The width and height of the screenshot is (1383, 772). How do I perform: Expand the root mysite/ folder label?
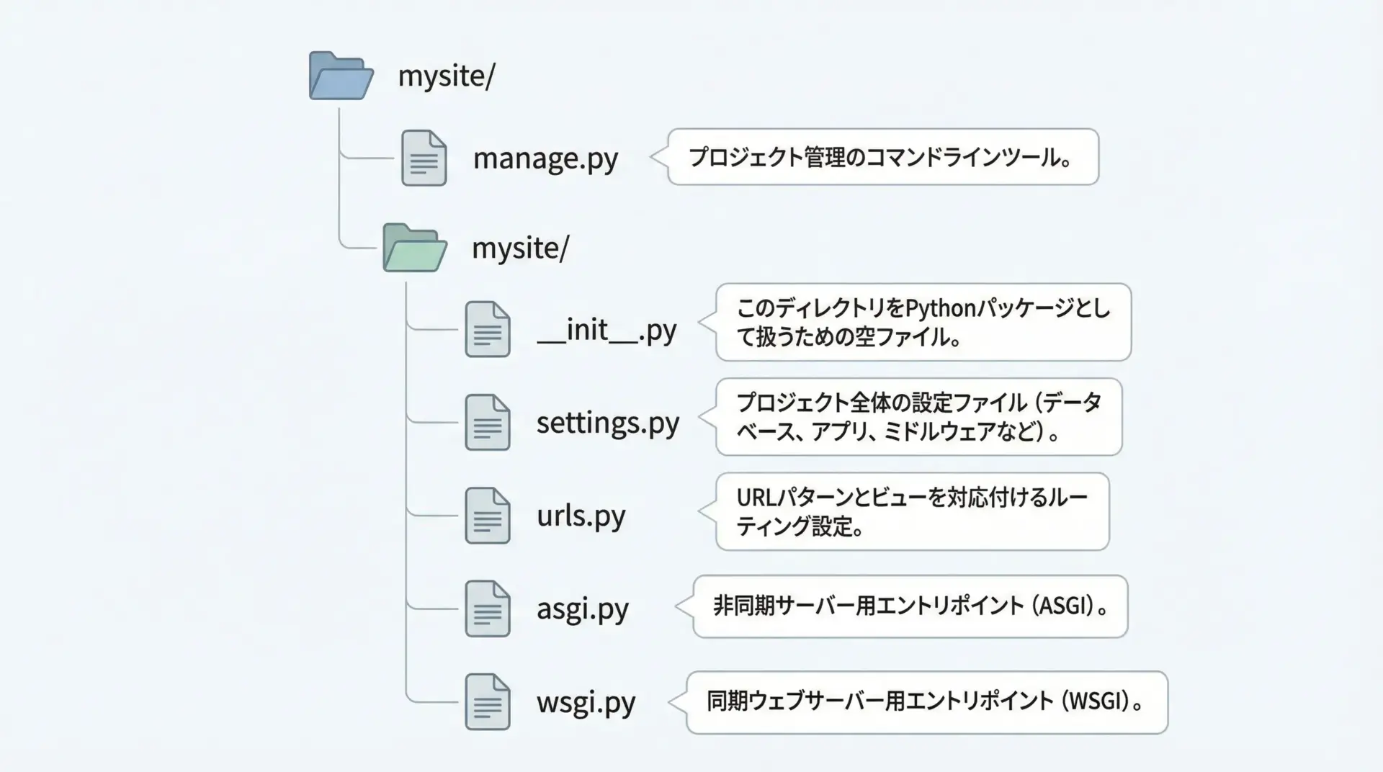click(446, 76)
